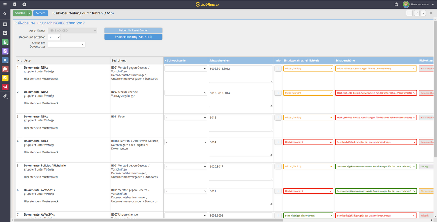Click the vertical scrollbar up arrow
The image size is (437, 222).
tap(435, 20)
